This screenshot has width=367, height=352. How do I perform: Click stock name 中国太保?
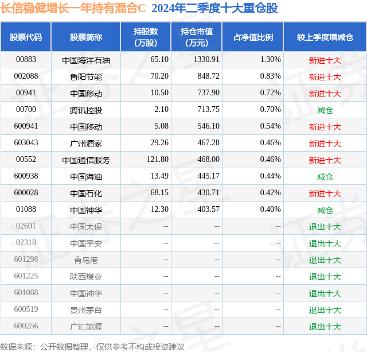click(x=86, y=227)
